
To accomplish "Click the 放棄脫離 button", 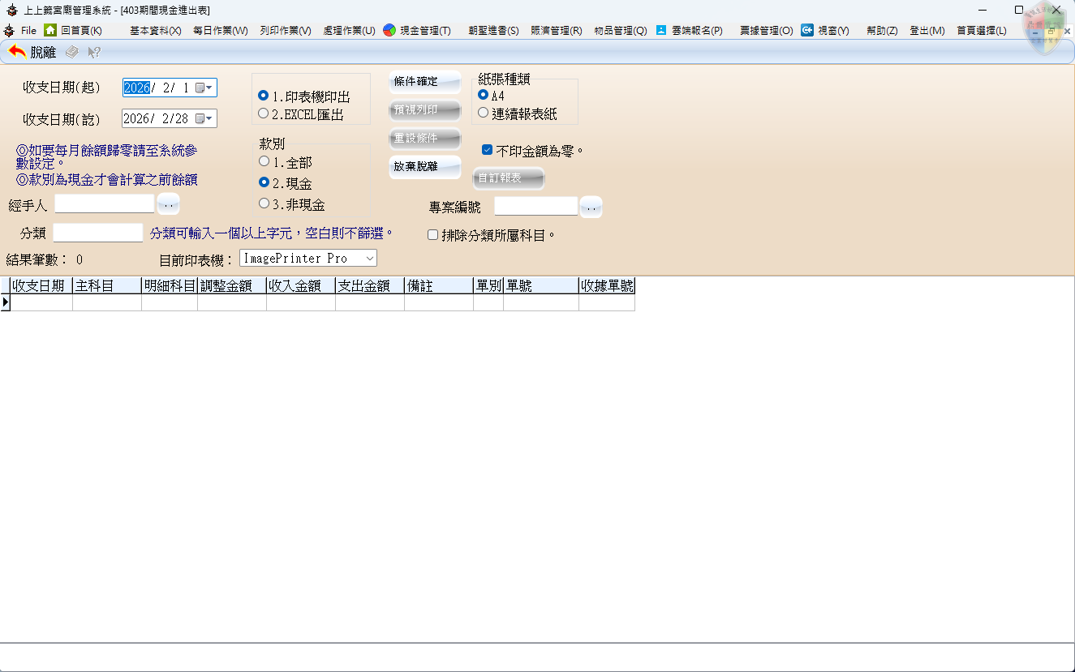I will pyautogui.click(x=424, y=167).
